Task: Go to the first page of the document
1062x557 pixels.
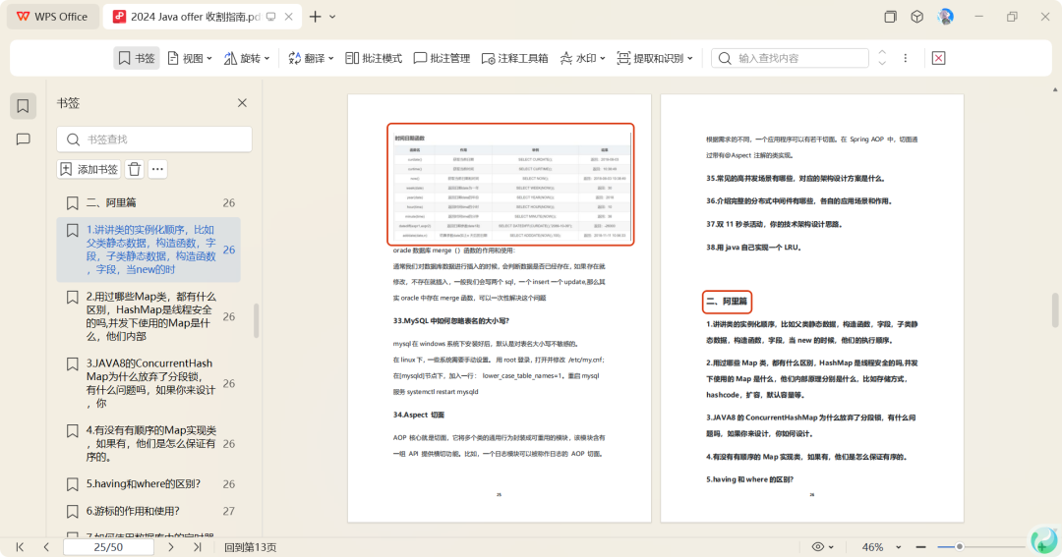Action: (20, 546)
